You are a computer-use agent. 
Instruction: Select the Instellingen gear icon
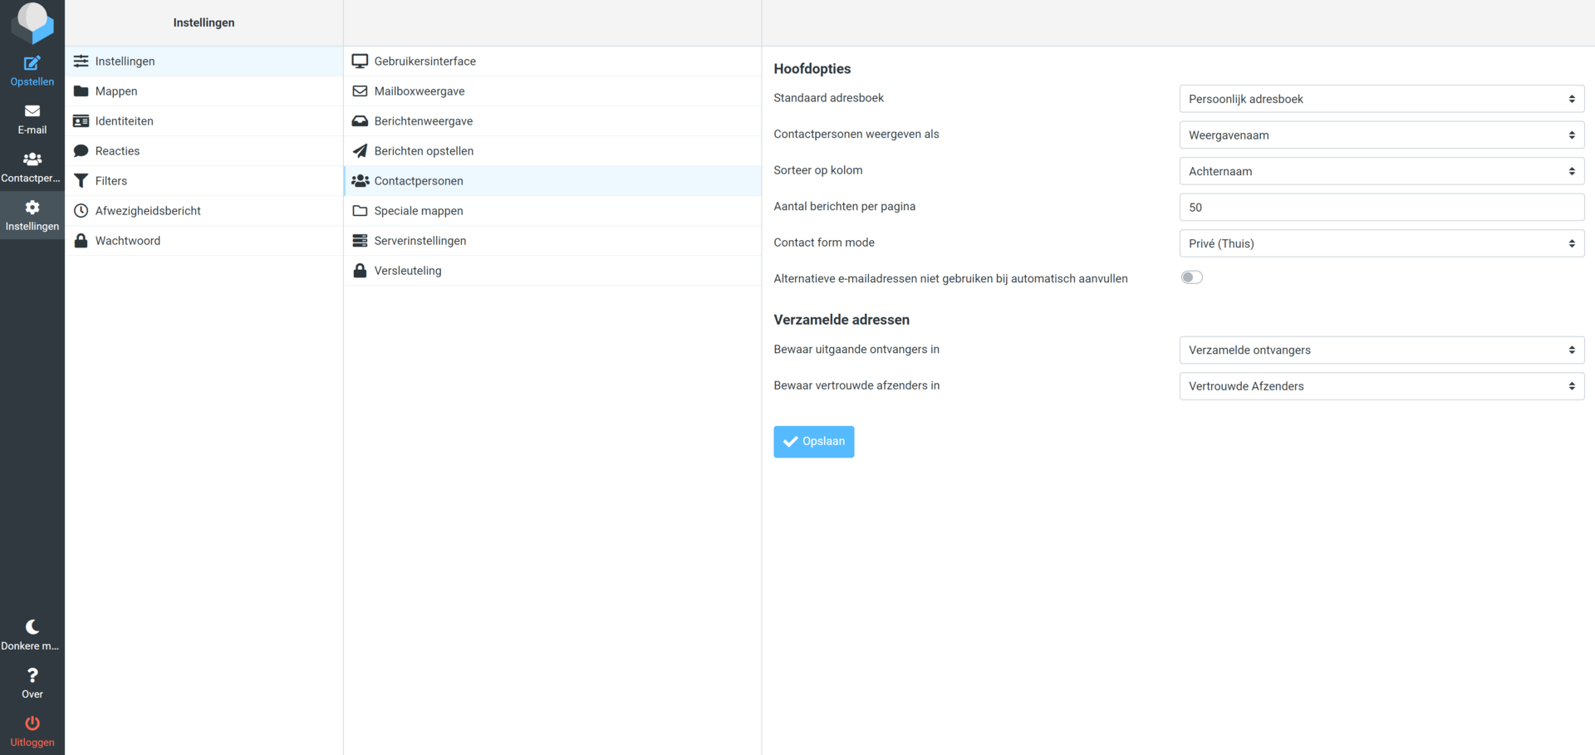tap(32, 208)
